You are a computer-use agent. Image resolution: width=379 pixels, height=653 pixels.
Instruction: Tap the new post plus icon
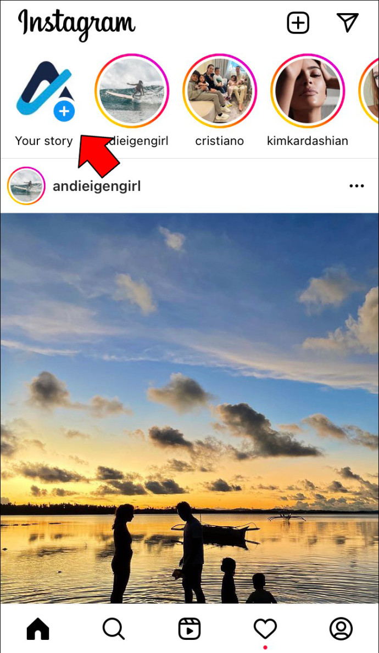298,22
